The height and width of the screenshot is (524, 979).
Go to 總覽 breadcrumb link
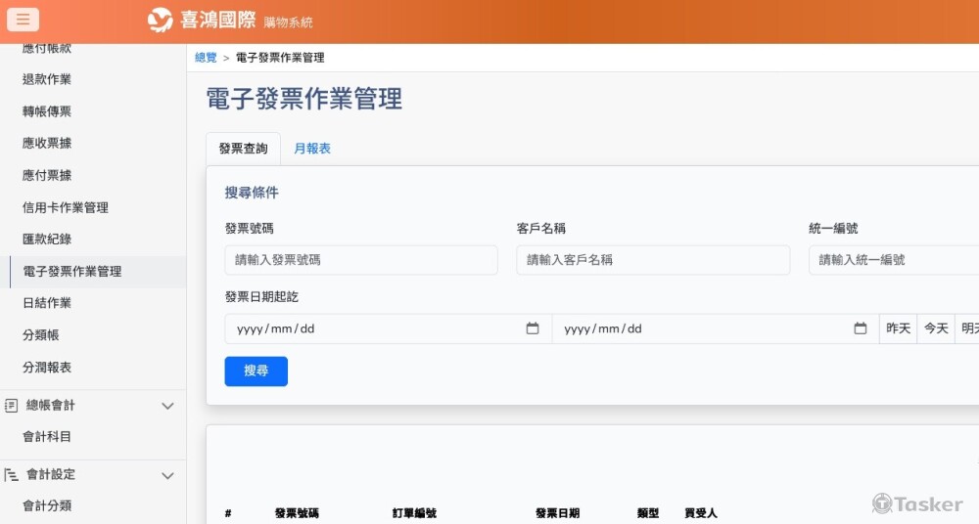point(206,58)
